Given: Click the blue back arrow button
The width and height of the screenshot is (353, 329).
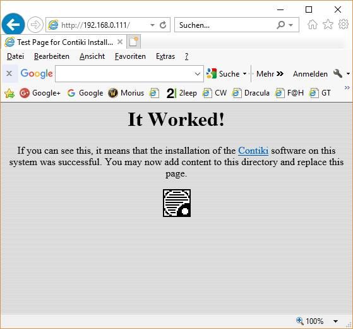Looking at the screenshot, I should [13, 24].
